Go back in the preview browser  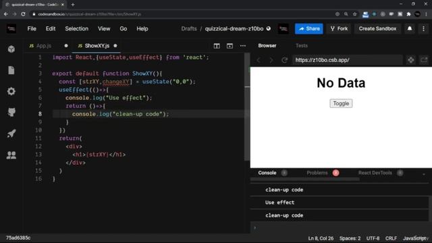coord(259,60)
